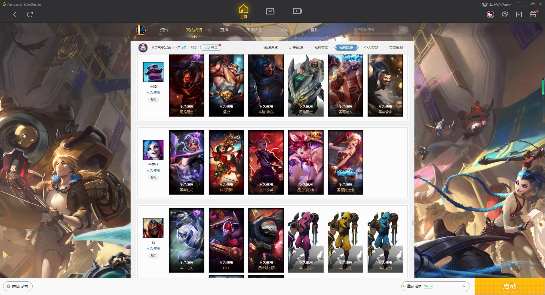This screenshot has width=545, height=295.
Task: Open the music note icon in header
Action: (505, 14)
